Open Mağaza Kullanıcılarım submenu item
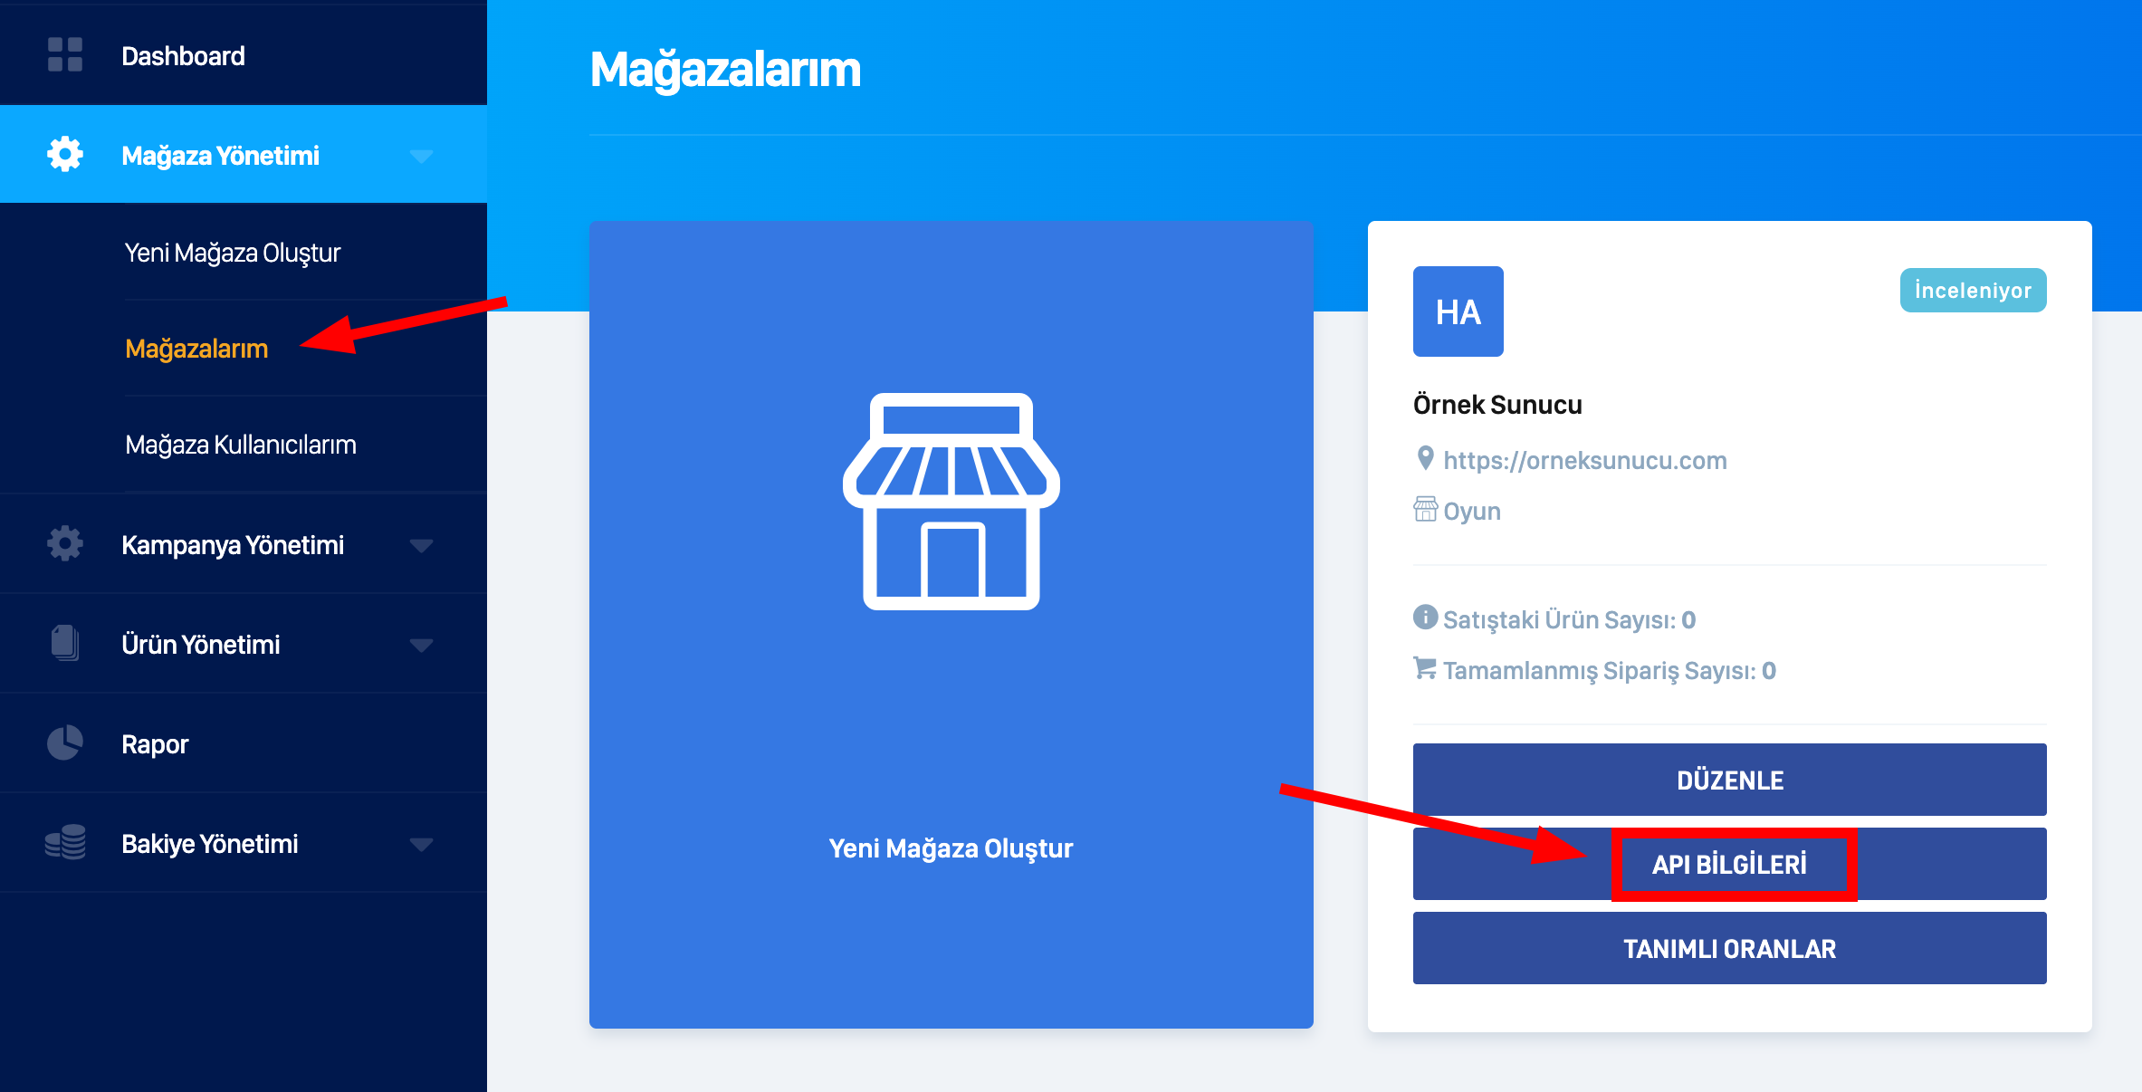 coord(241,445)
